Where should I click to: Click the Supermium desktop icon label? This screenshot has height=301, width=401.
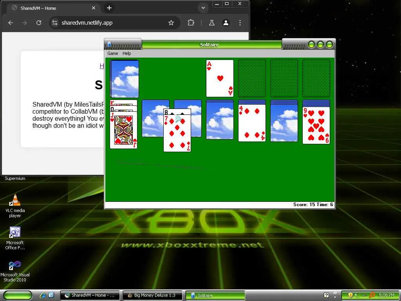(x=15, y=178)
